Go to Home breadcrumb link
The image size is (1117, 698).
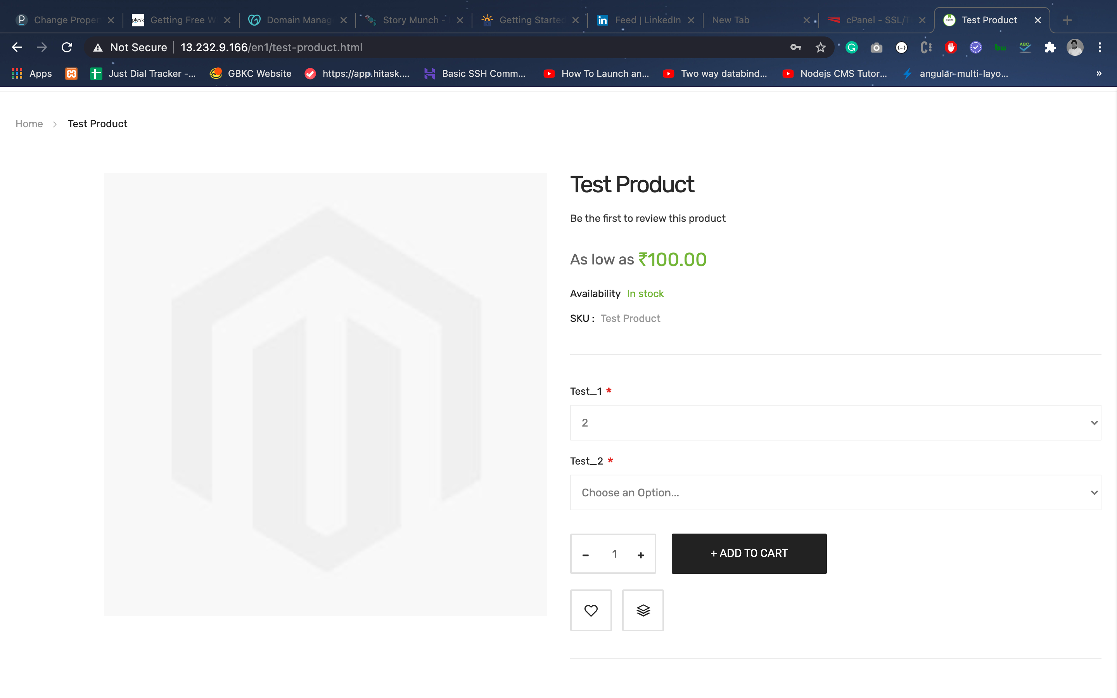[x=29, y=124]
